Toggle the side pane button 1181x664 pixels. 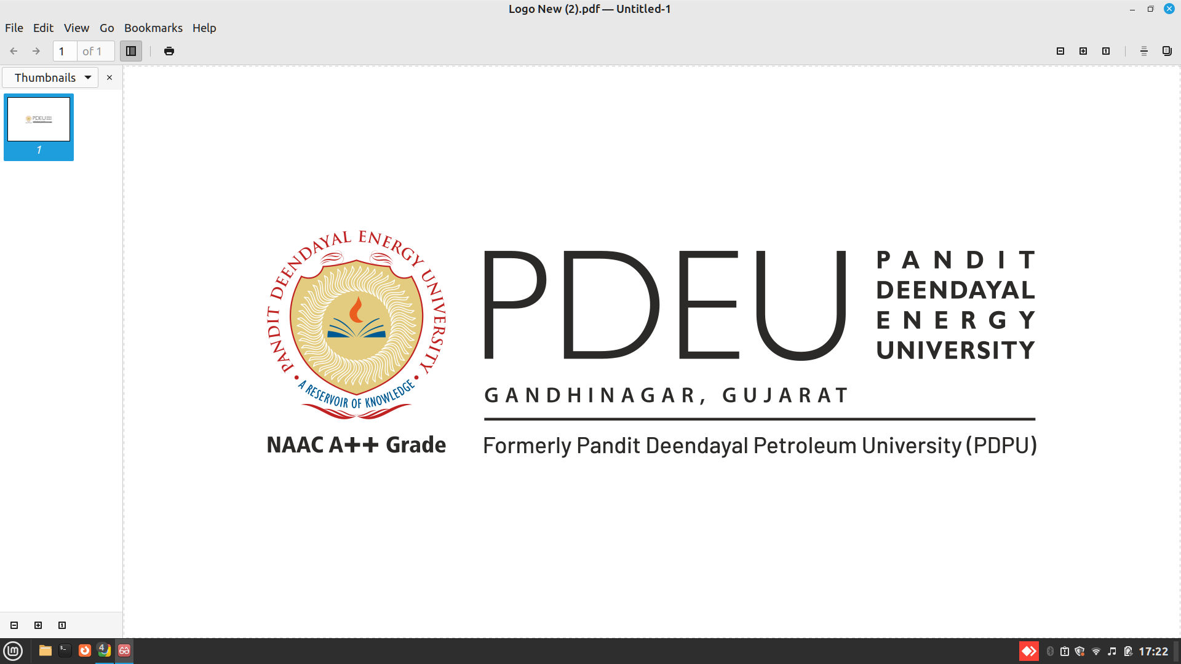[x=131, y=51]
